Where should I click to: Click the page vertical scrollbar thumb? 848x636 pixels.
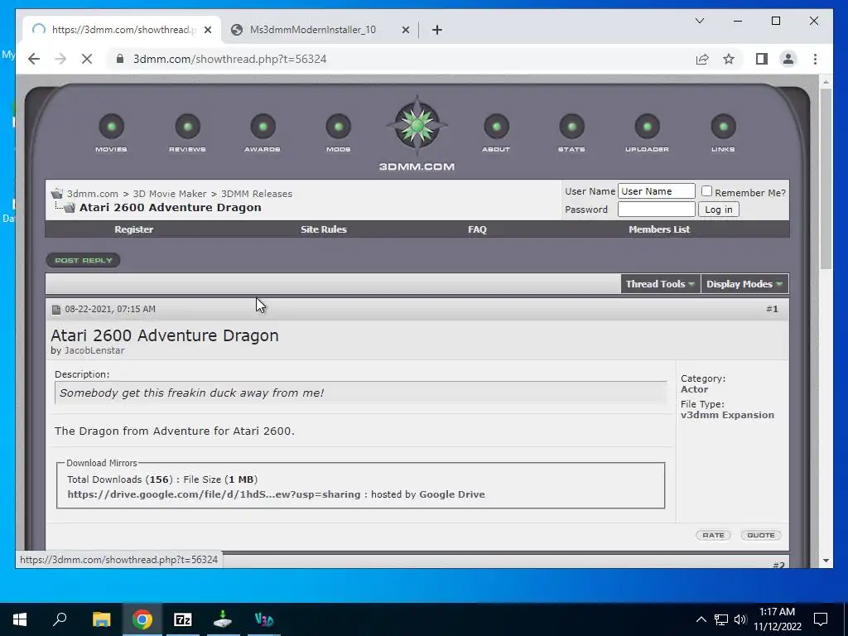826,179
